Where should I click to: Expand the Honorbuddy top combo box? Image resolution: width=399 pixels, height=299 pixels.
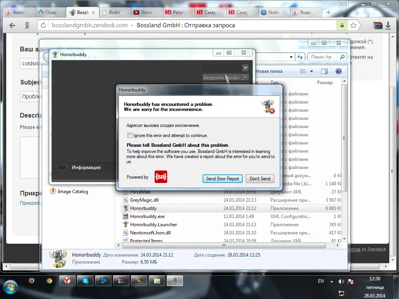tap(245, 67)
